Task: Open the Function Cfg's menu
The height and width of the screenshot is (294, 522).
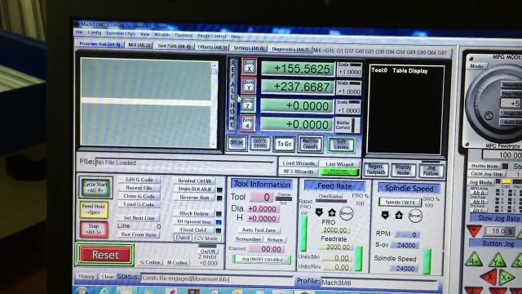Action: (121, 33)
